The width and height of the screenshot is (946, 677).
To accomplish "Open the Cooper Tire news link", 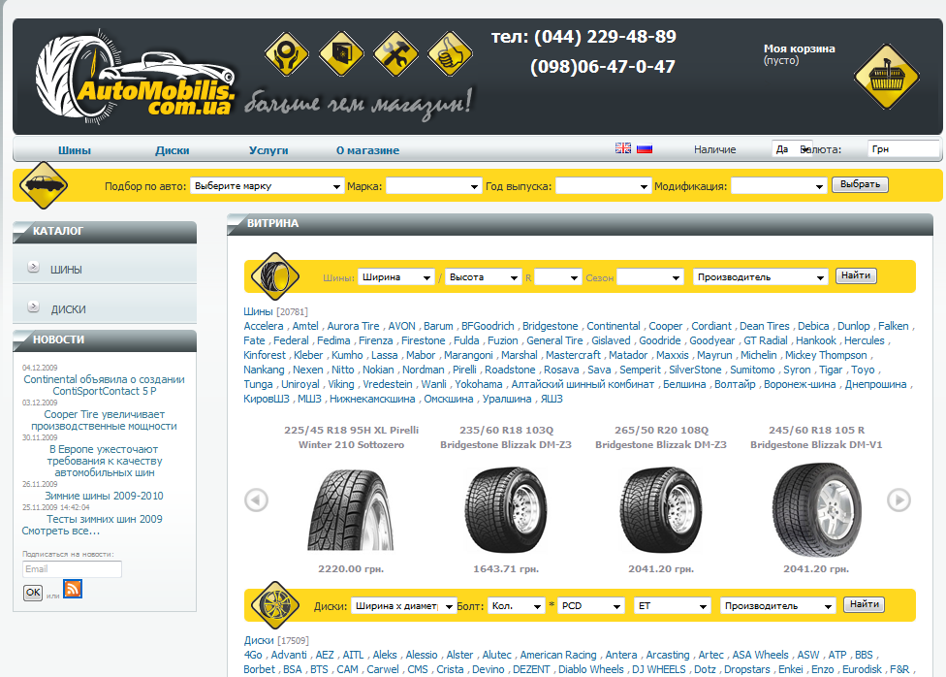I will pyautogui.click(x=104, y=420).
